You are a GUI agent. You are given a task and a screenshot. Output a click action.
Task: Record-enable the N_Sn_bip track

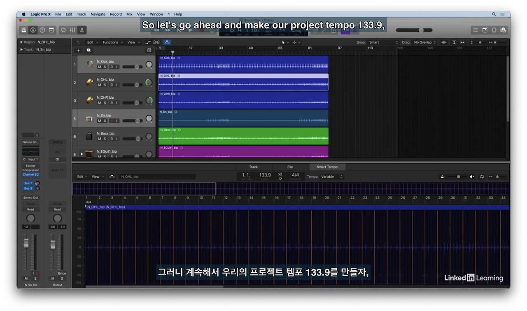111,121
